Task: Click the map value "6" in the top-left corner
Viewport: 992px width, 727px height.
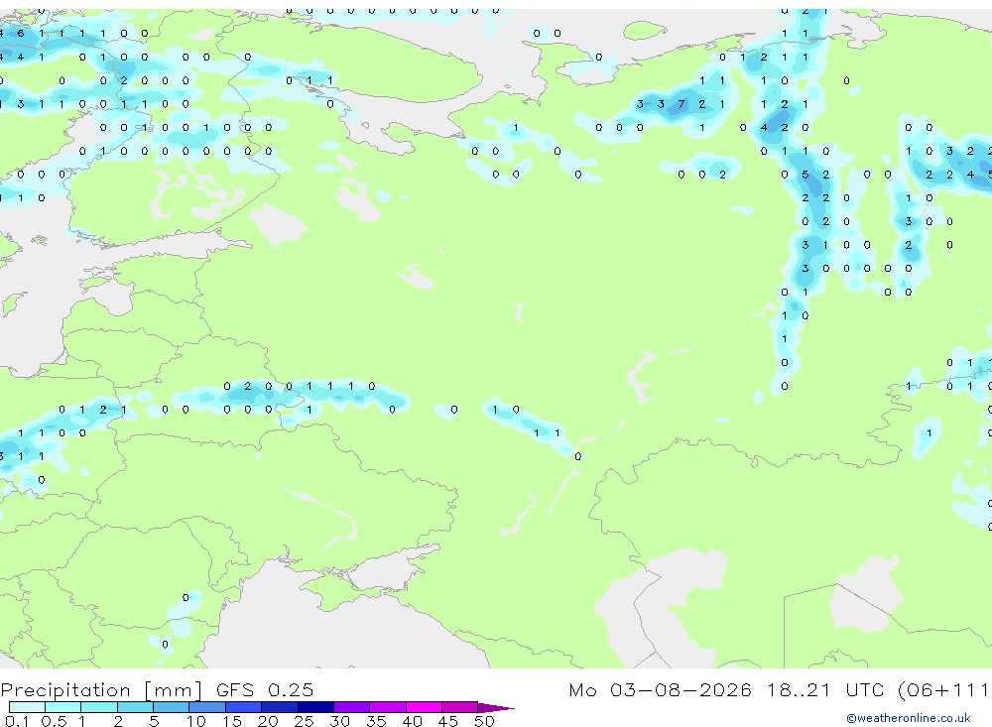Action: pos(21,34)
